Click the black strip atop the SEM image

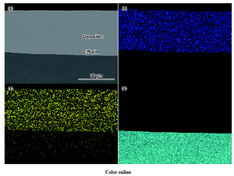tap(61, 7)
